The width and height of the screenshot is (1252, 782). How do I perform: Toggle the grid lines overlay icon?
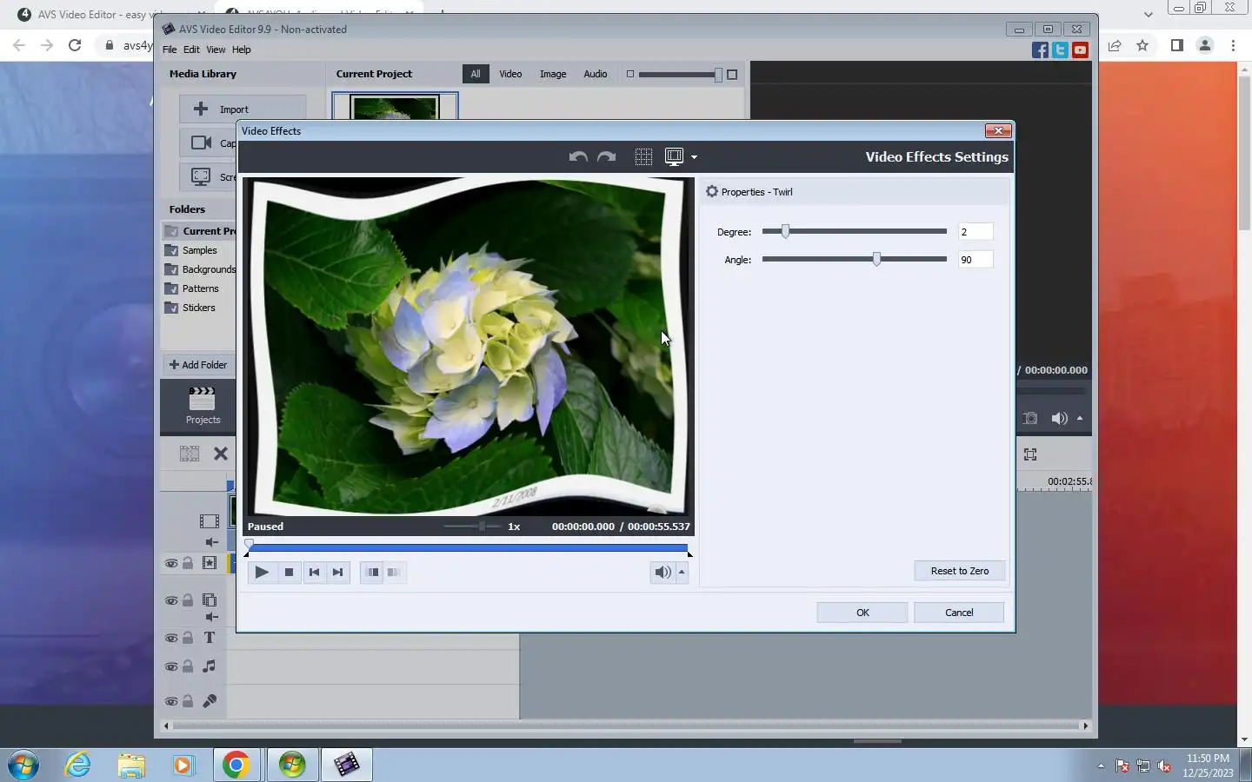(643, 156)
